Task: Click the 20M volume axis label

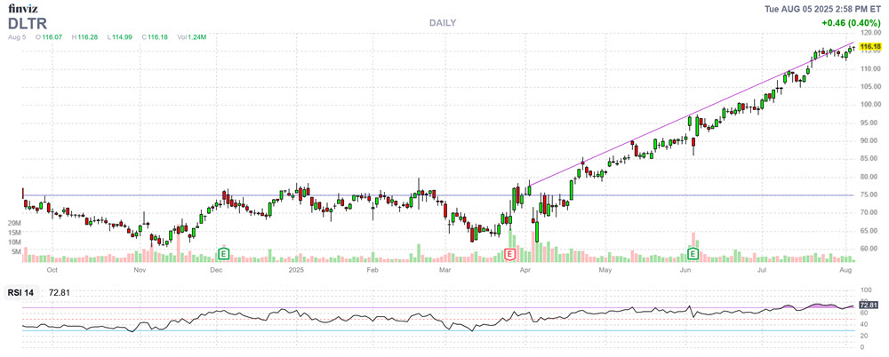Action: point(15,224)
